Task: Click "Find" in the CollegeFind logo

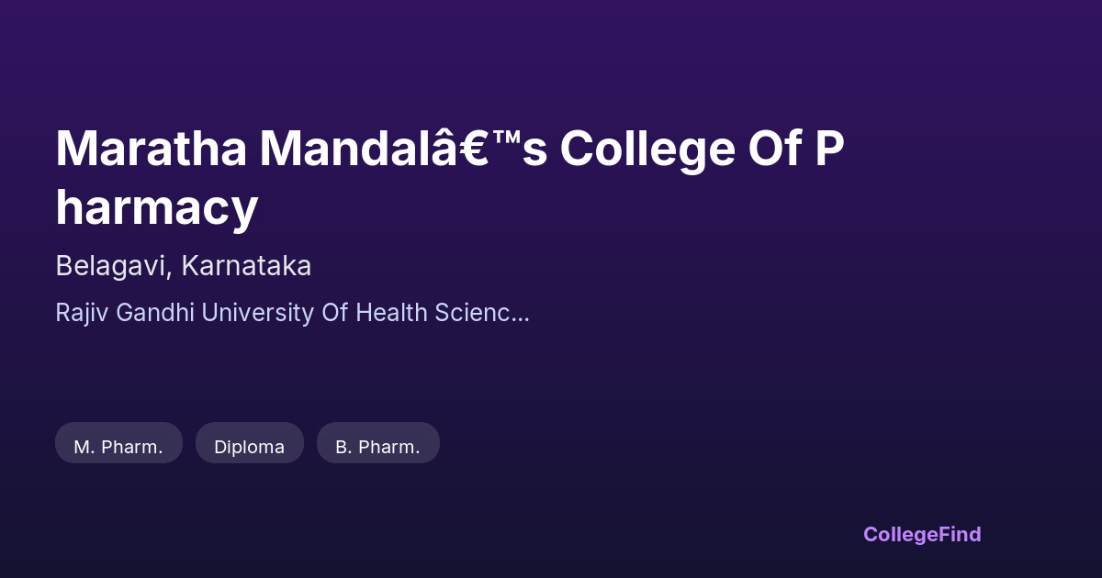Action: [x=959, y=534]
